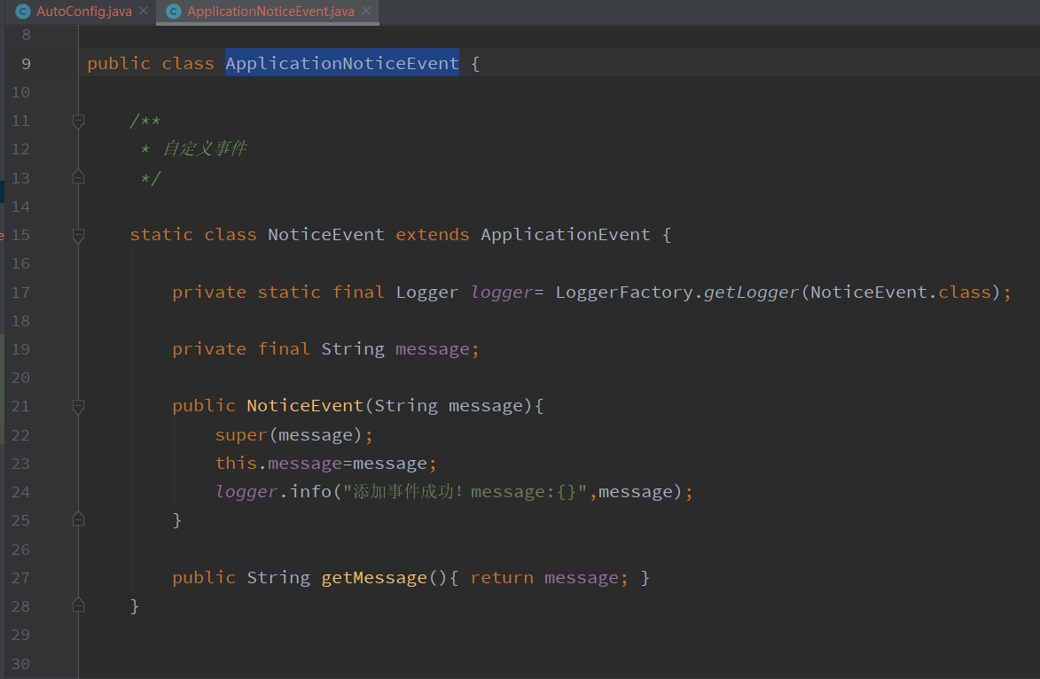Close the AutoConfig.java tab
Image resolution: width=1040 pixels, height=679 pixels.
144,12
